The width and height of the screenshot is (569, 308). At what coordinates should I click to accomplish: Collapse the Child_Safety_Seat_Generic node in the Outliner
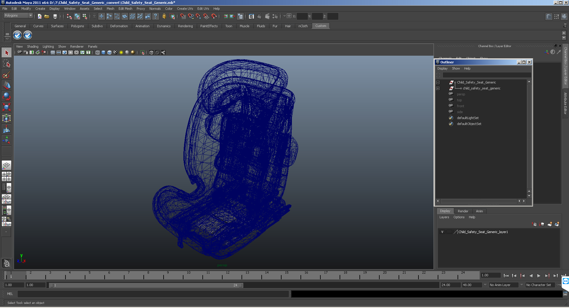coord(438,83)
